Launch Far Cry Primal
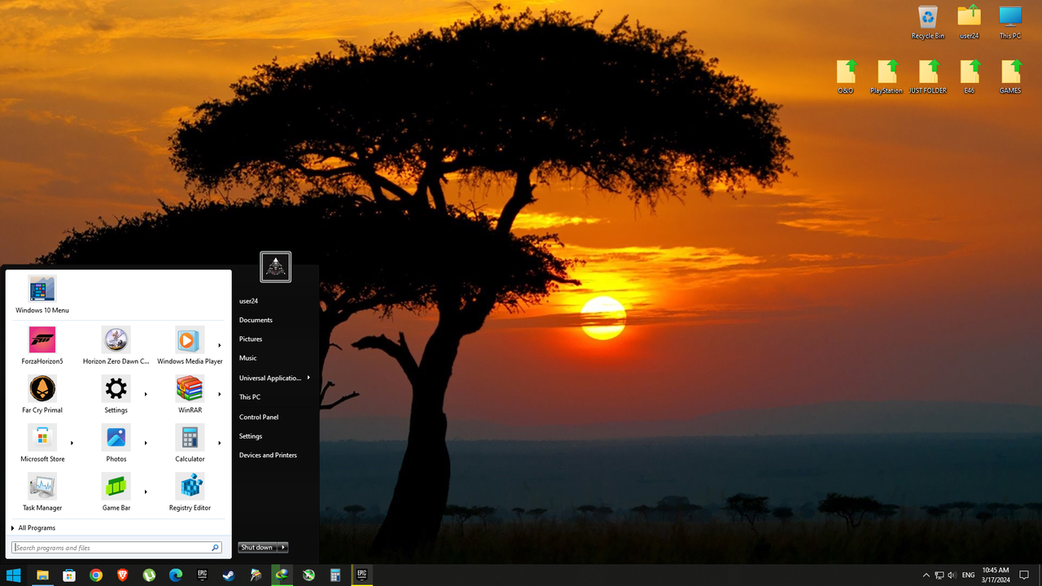1042x586 pixels. pos(42,394)
